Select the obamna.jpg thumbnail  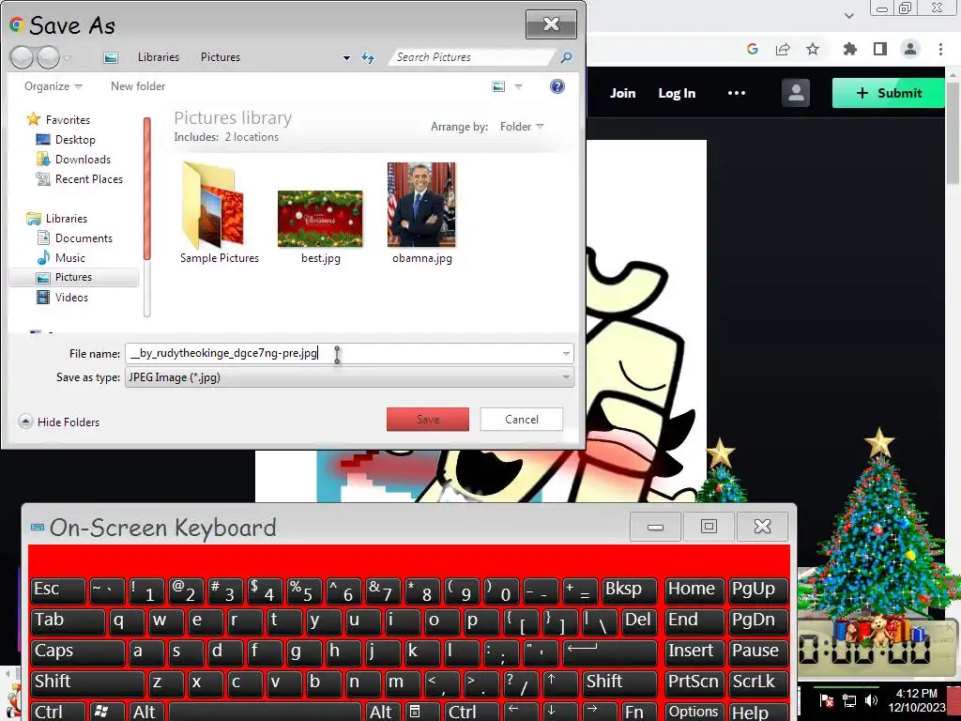[x=421, y=213]
